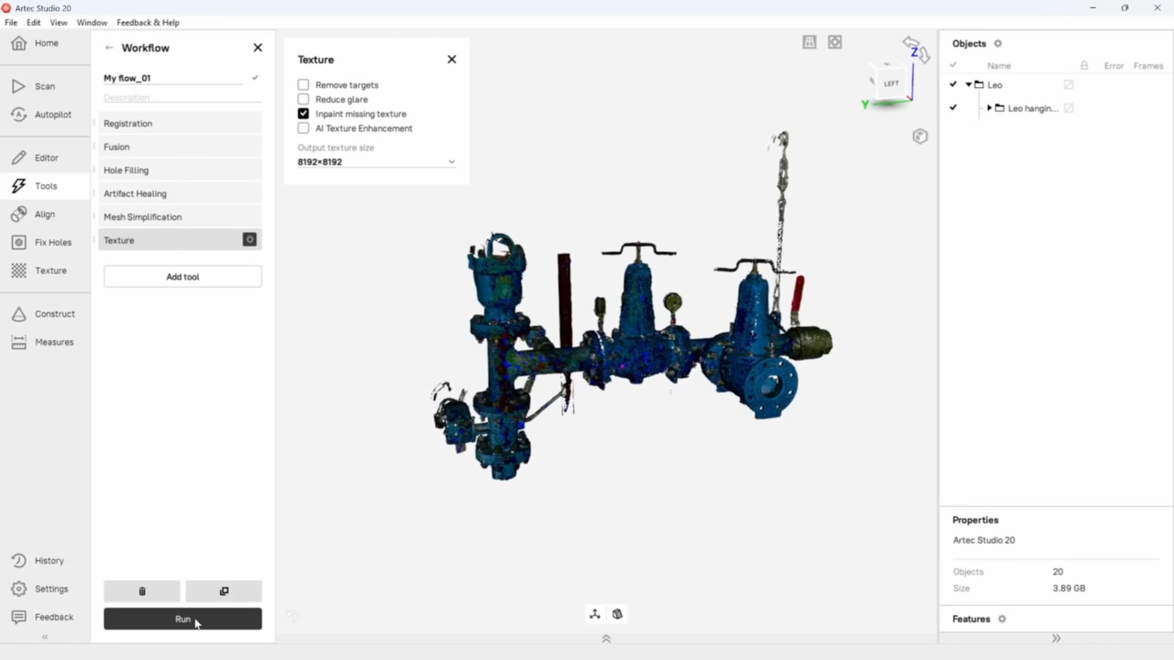This screenshot has width=1174, height=660.
Task: Click the edit icon in Leo row
Action: click(1069, 84)
